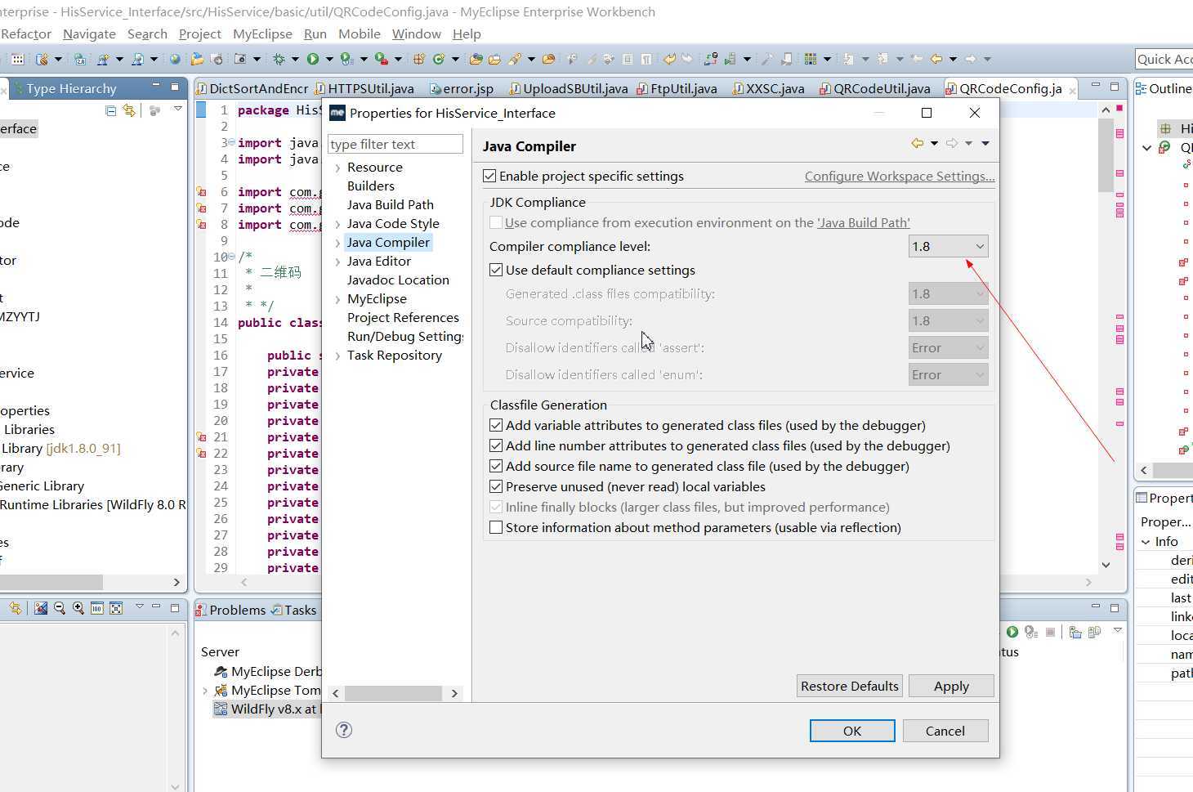Open the Refactor menu

pyautogui.click(x=26, y=34)
